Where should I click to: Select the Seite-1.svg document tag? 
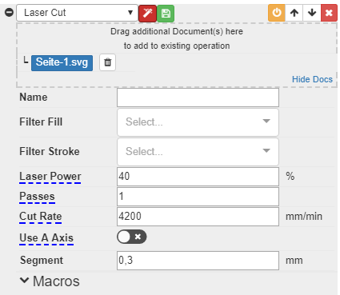(62, 63)
